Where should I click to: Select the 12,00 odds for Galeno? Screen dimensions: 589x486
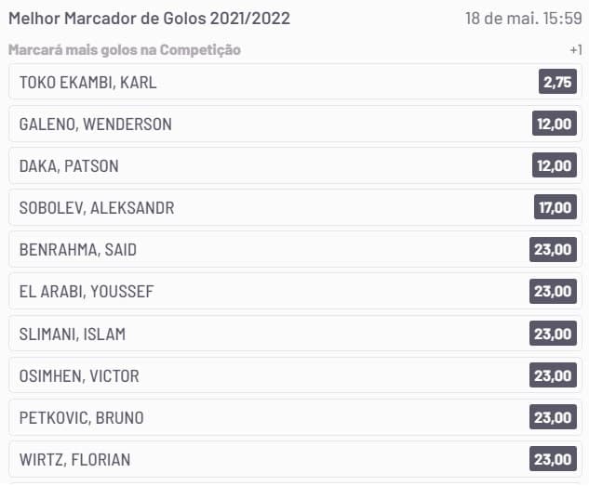[x=554, y=124]
